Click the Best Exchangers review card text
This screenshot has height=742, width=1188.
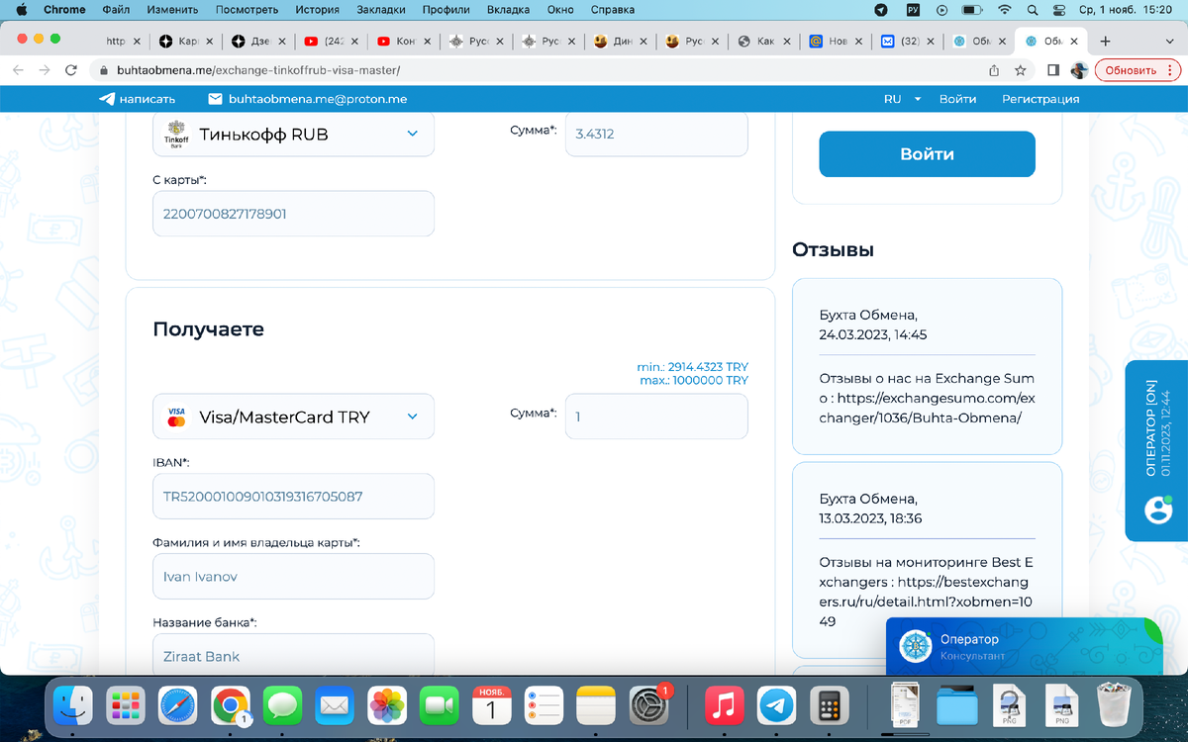(925, 592)
